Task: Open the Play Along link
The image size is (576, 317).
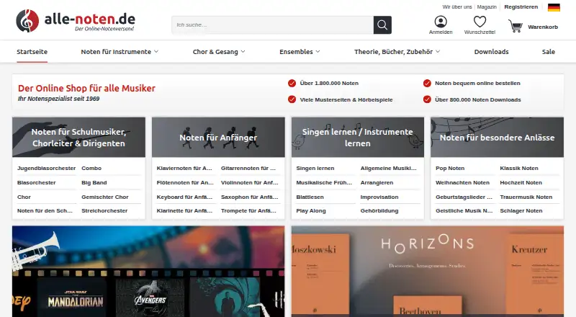Action: (311, 210)
